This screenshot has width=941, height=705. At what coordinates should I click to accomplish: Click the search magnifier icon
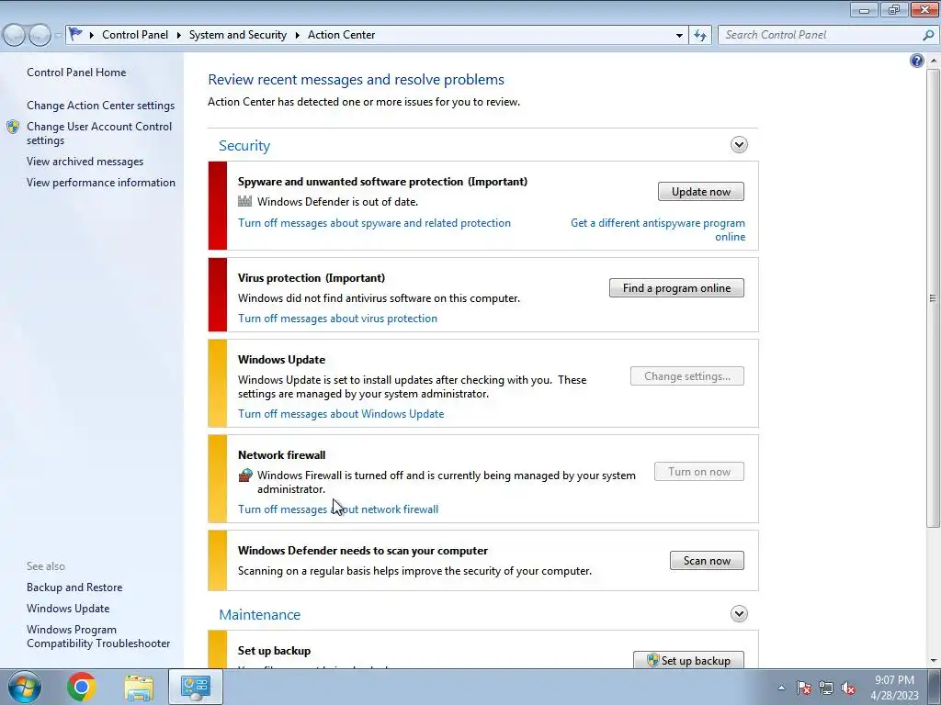928,35
